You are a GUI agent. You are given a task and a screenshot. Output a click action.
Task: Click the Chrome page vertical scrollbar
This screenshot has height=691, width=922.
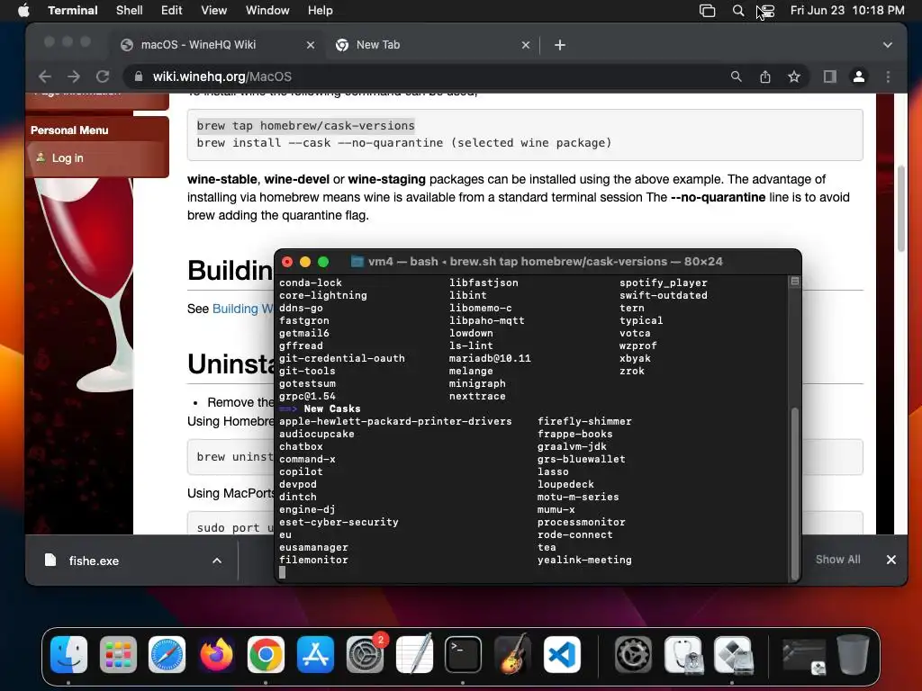901,209
